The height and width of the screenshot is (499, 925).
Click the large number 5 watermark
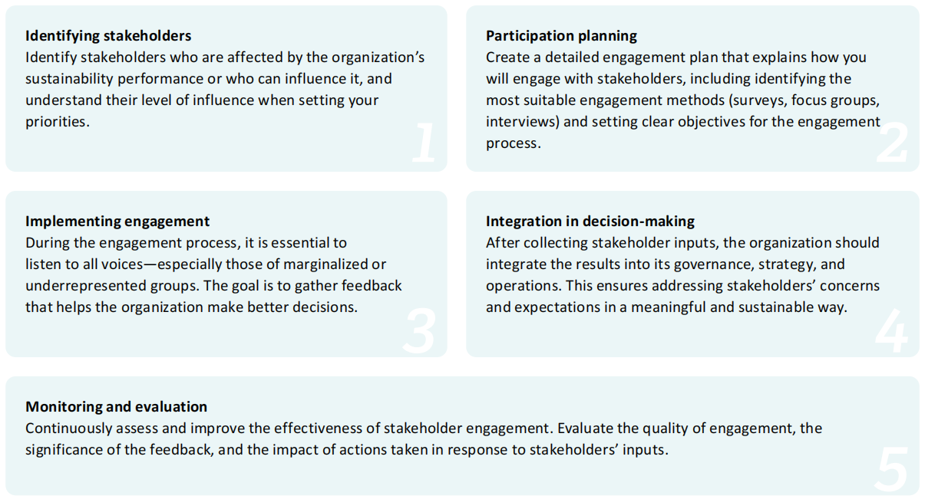coord(891,468)
